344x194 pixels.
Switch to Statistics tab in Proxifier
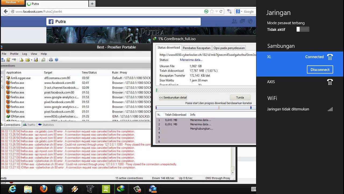click(46, 125)
